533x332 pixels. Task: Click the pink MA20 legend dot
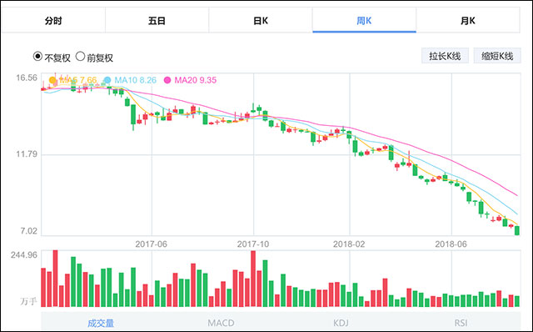click(167, 80)
